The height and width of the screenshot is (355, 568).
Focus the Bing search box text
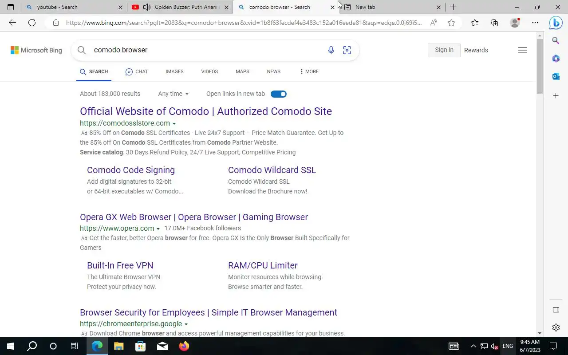(x=121, y=50)
